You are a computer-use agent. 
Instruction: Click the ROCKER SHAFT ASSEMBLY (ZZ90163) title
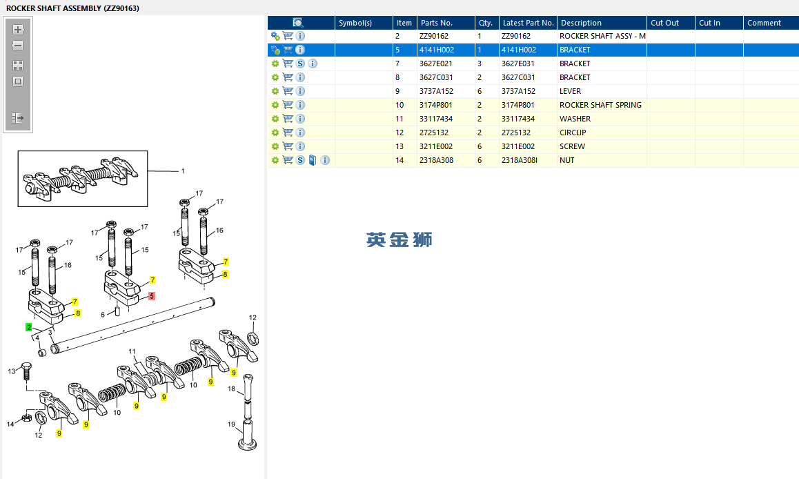click(72, 8)
